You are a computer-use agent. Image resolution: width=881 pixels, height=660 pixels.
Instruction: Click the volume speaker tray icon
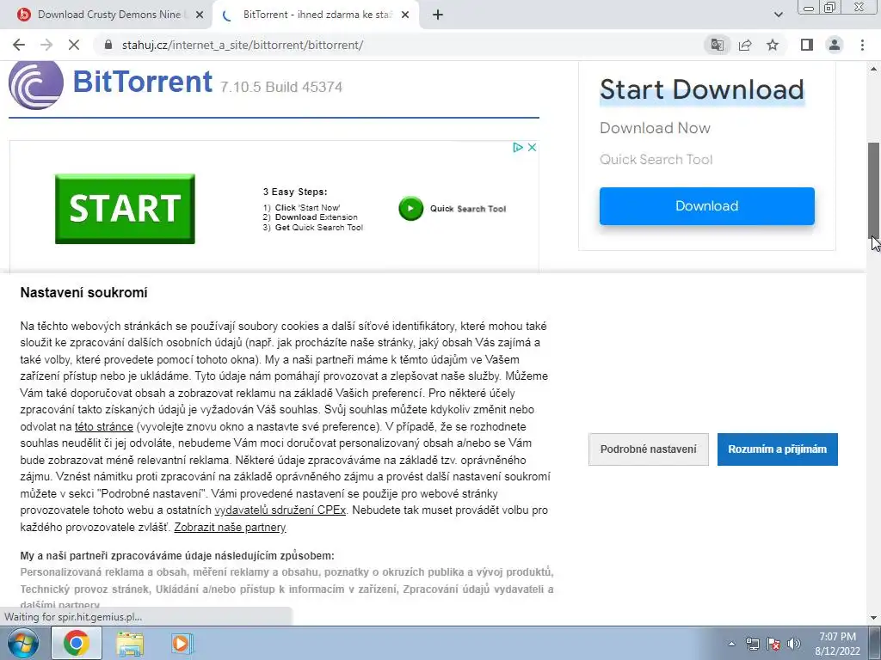(x=794, y=644)
